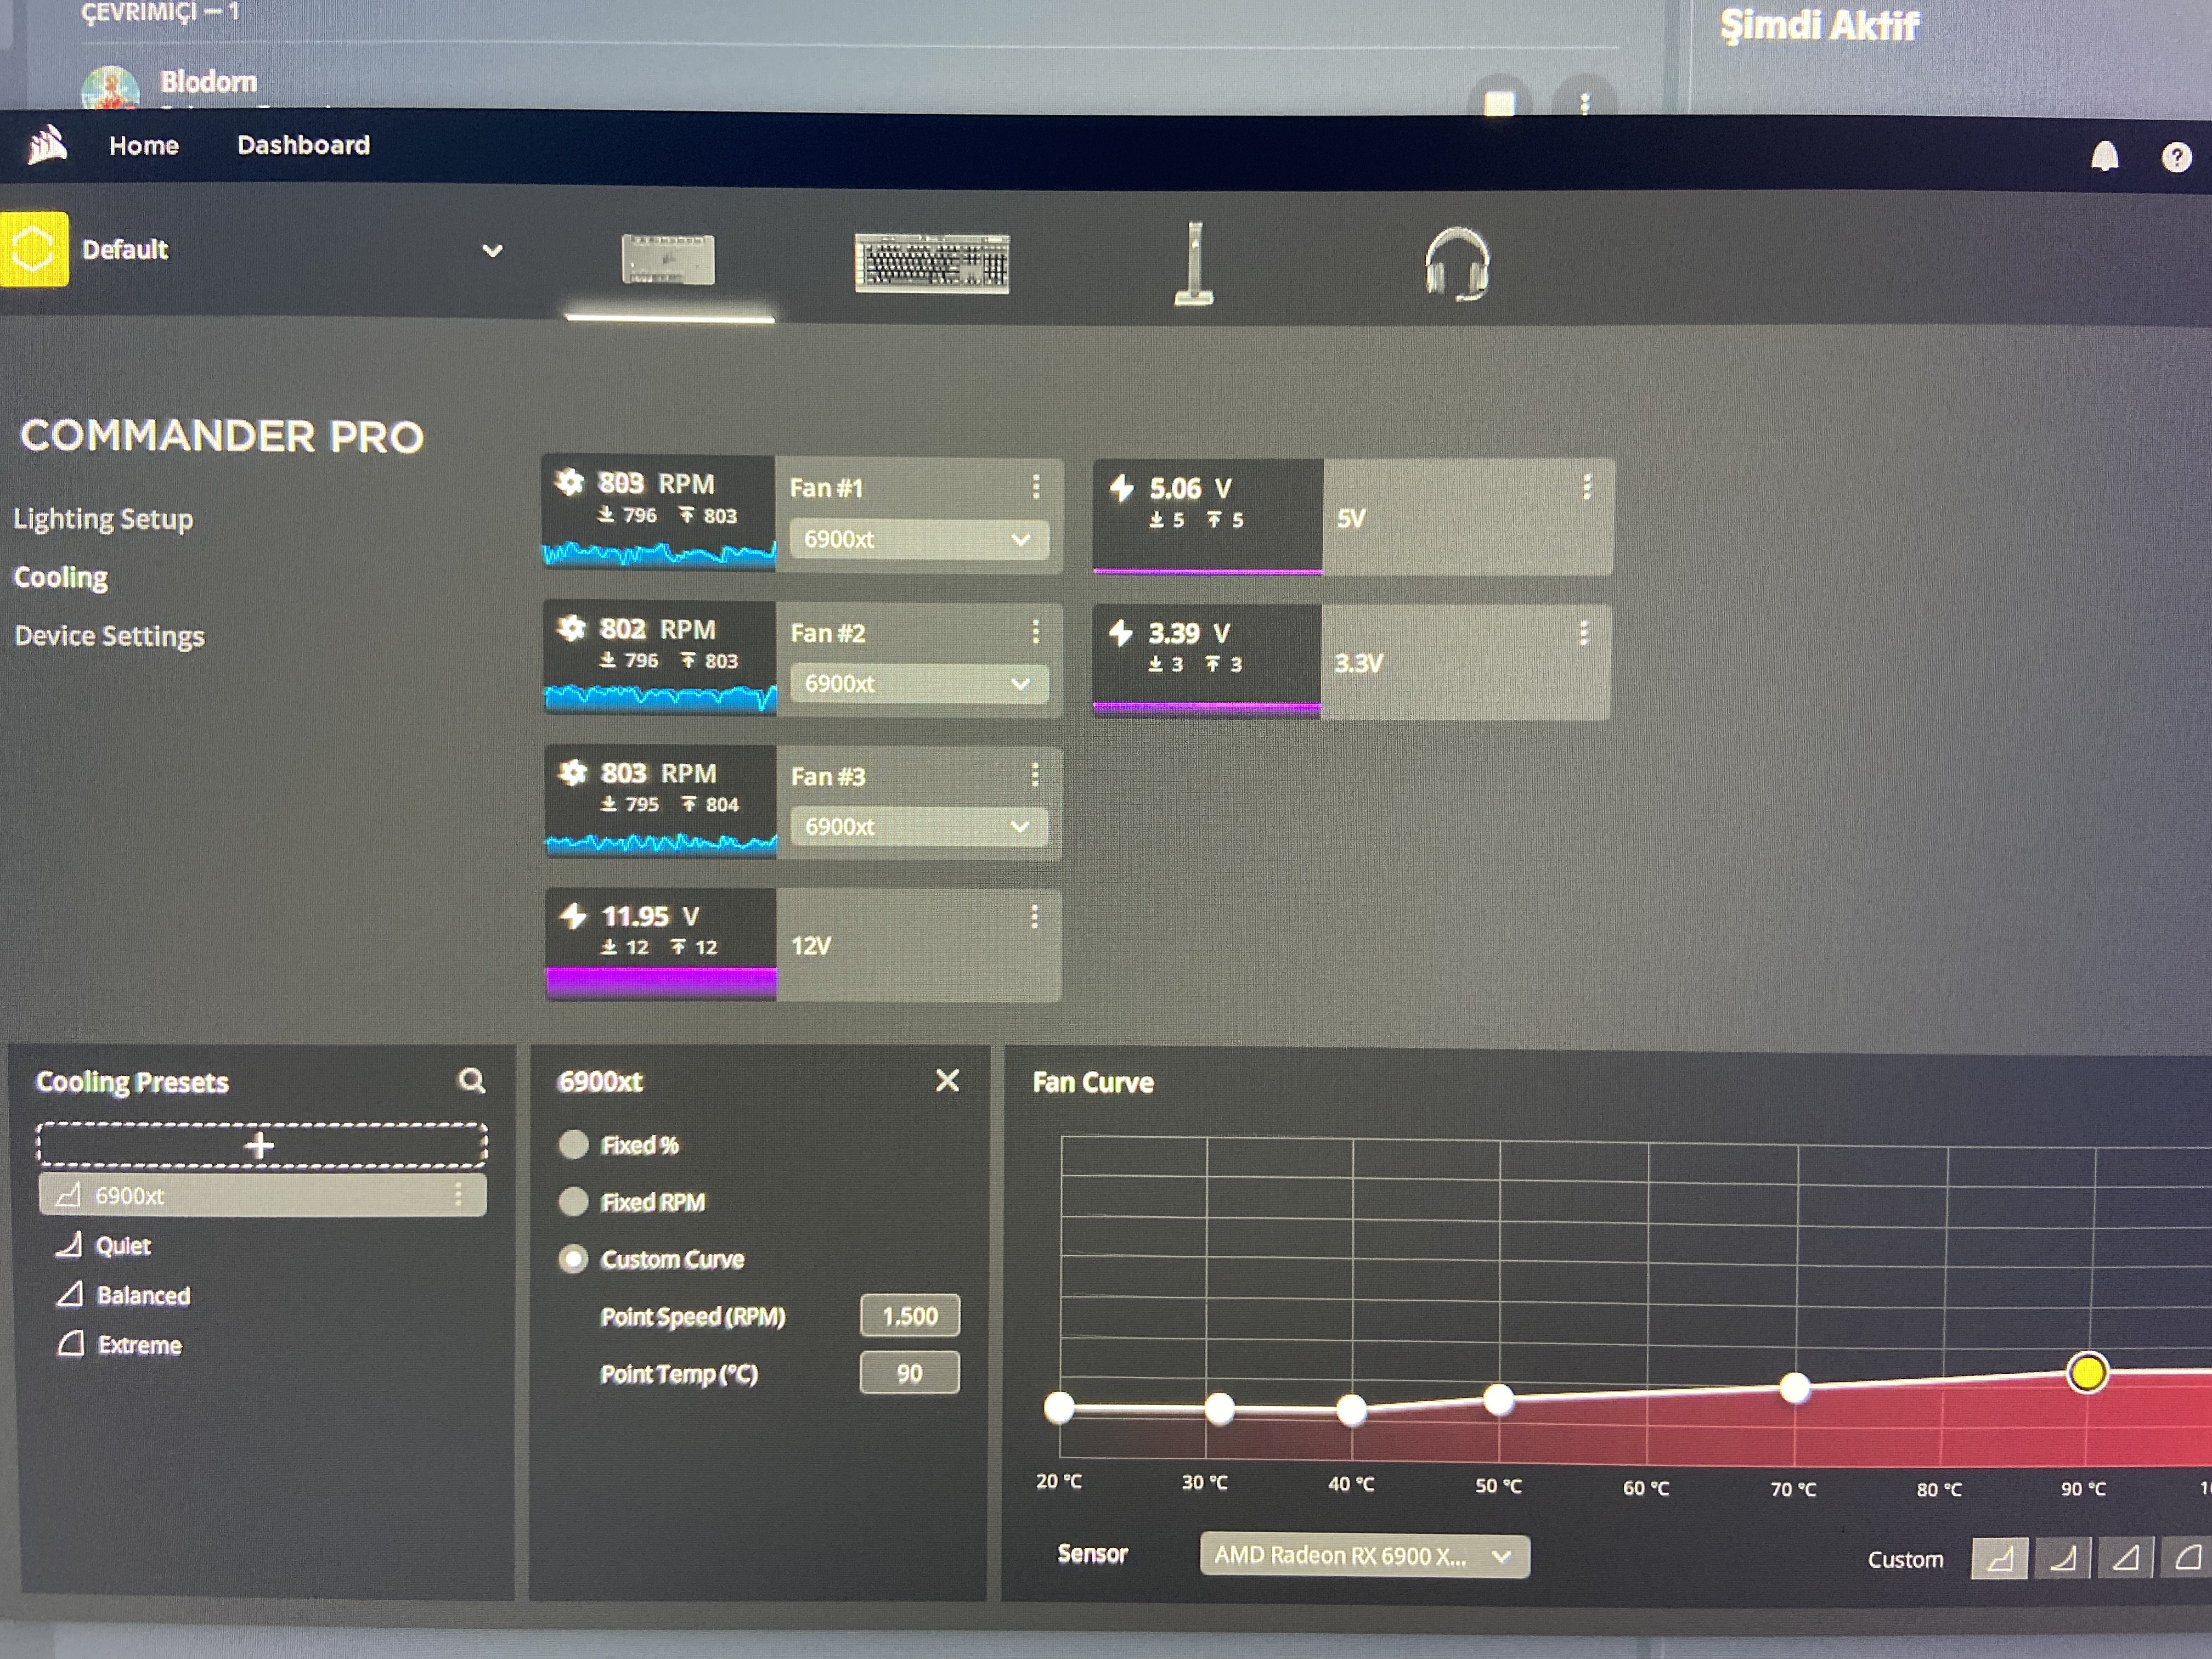Select the yellow fan curve point at 90 °C

click(x=2087, y=1373)
